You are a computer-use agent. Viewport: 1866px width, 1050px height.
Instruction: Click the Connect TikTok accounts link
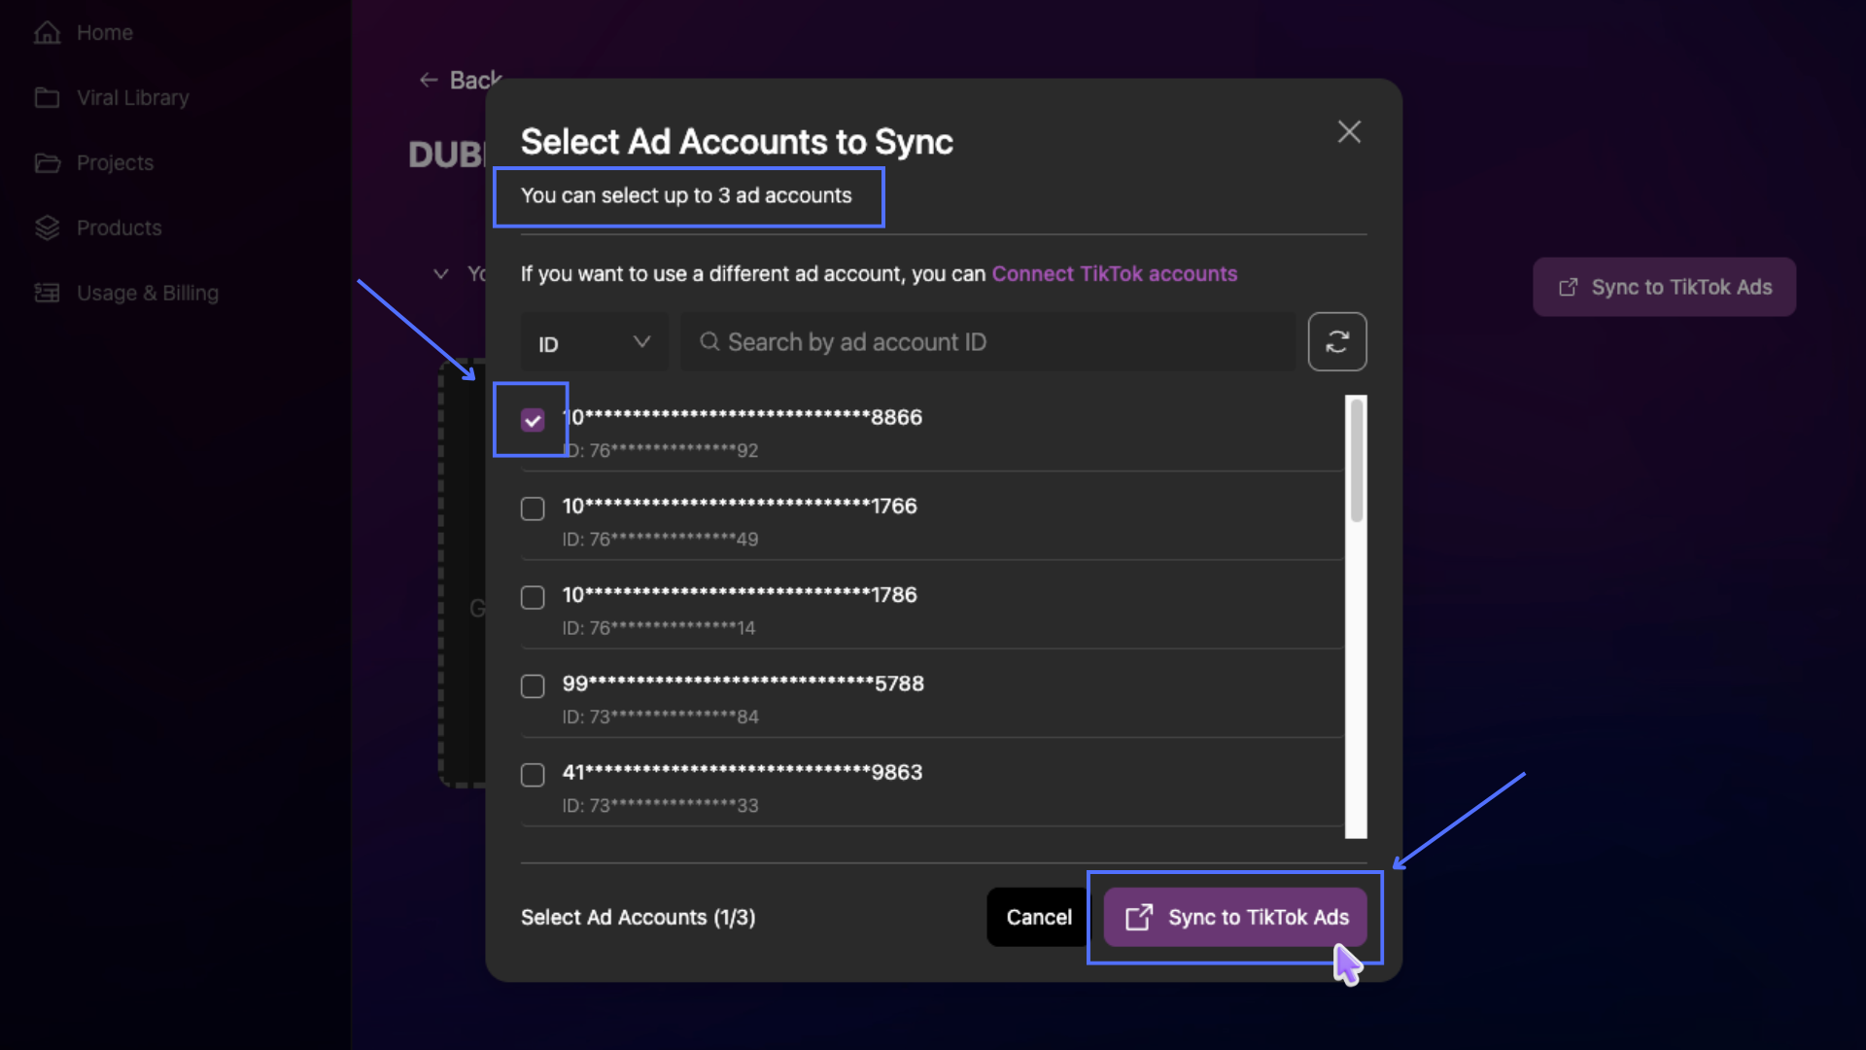[x=1114, y=274]
